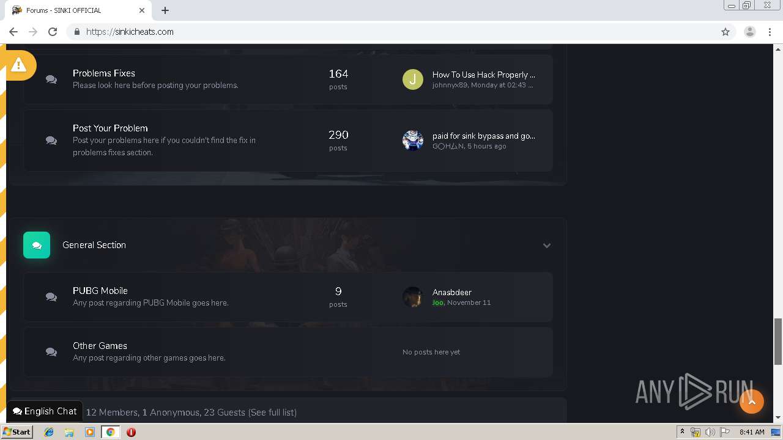Viewport: 783px width, 440px height.
Task: Click the teal General Section icon
Action: 37,245
